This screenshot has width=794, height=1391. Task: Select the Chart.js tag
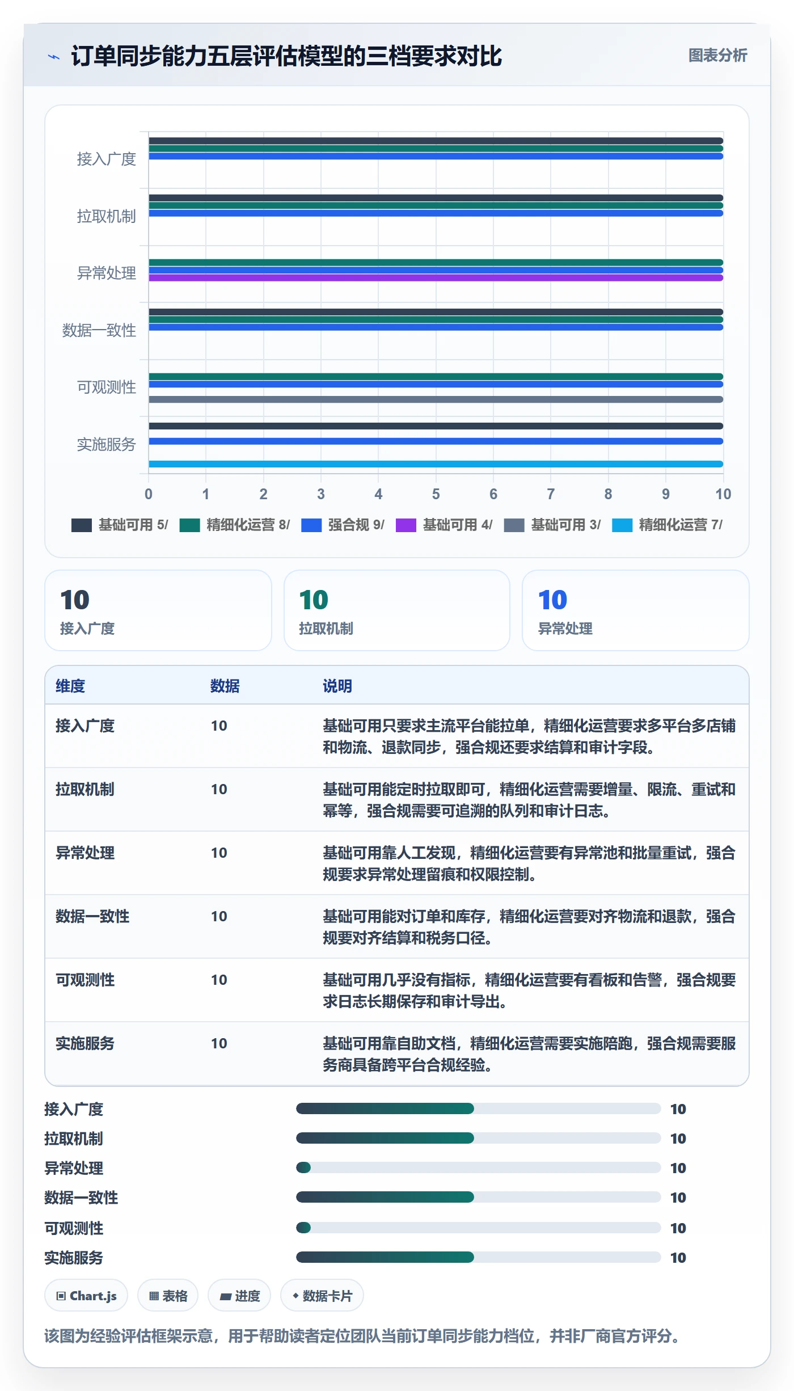[x=86, y=1296]
